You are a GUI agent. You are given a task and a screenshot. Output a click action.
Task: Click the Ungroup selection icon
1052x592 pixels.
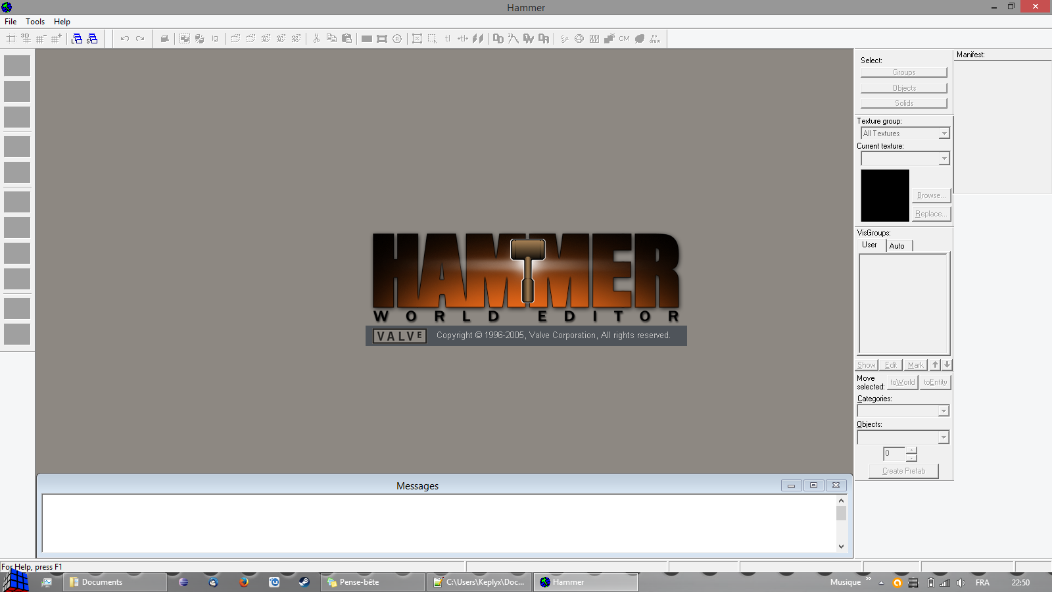[200, 39]
